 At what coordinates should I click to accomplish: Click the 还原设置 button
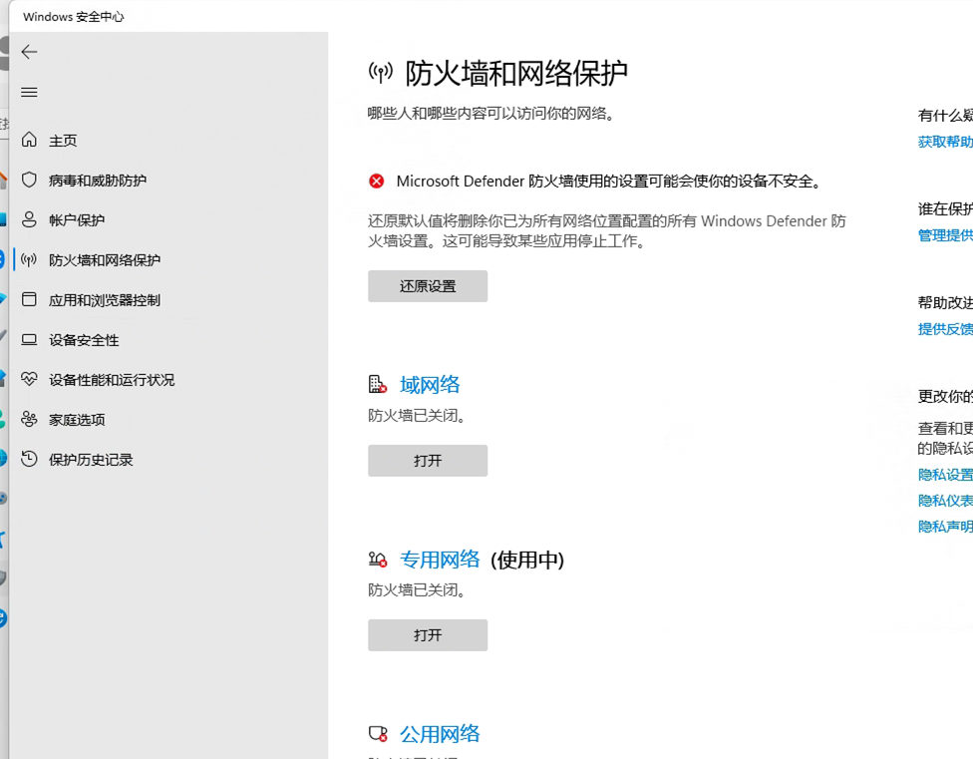click(x=428, y=286)
